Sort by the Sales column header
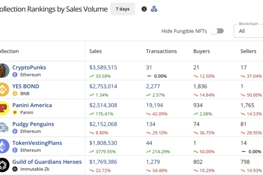 96,51
